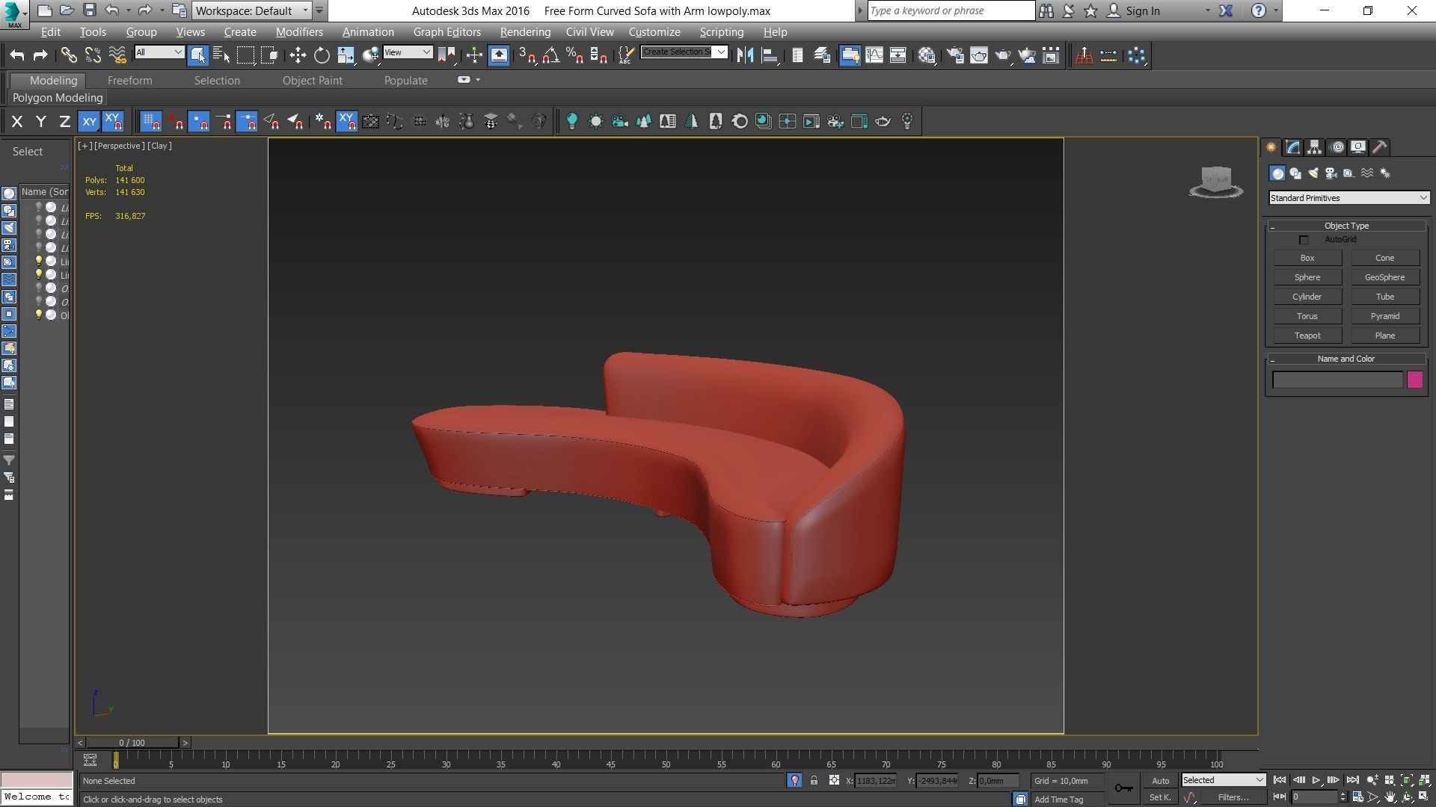Viewport: 1436px width, 807px height.
Task: Click the Torus button
Action: pyautogui.click(x=1307, y=316)
